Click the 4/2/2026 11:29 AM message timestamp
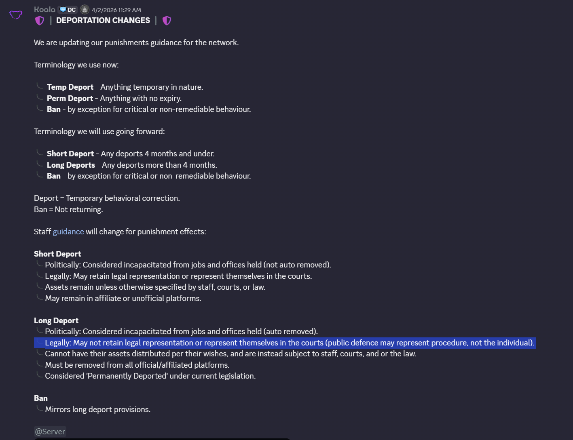This screenshot has height=440, width=573. point(116,10)
